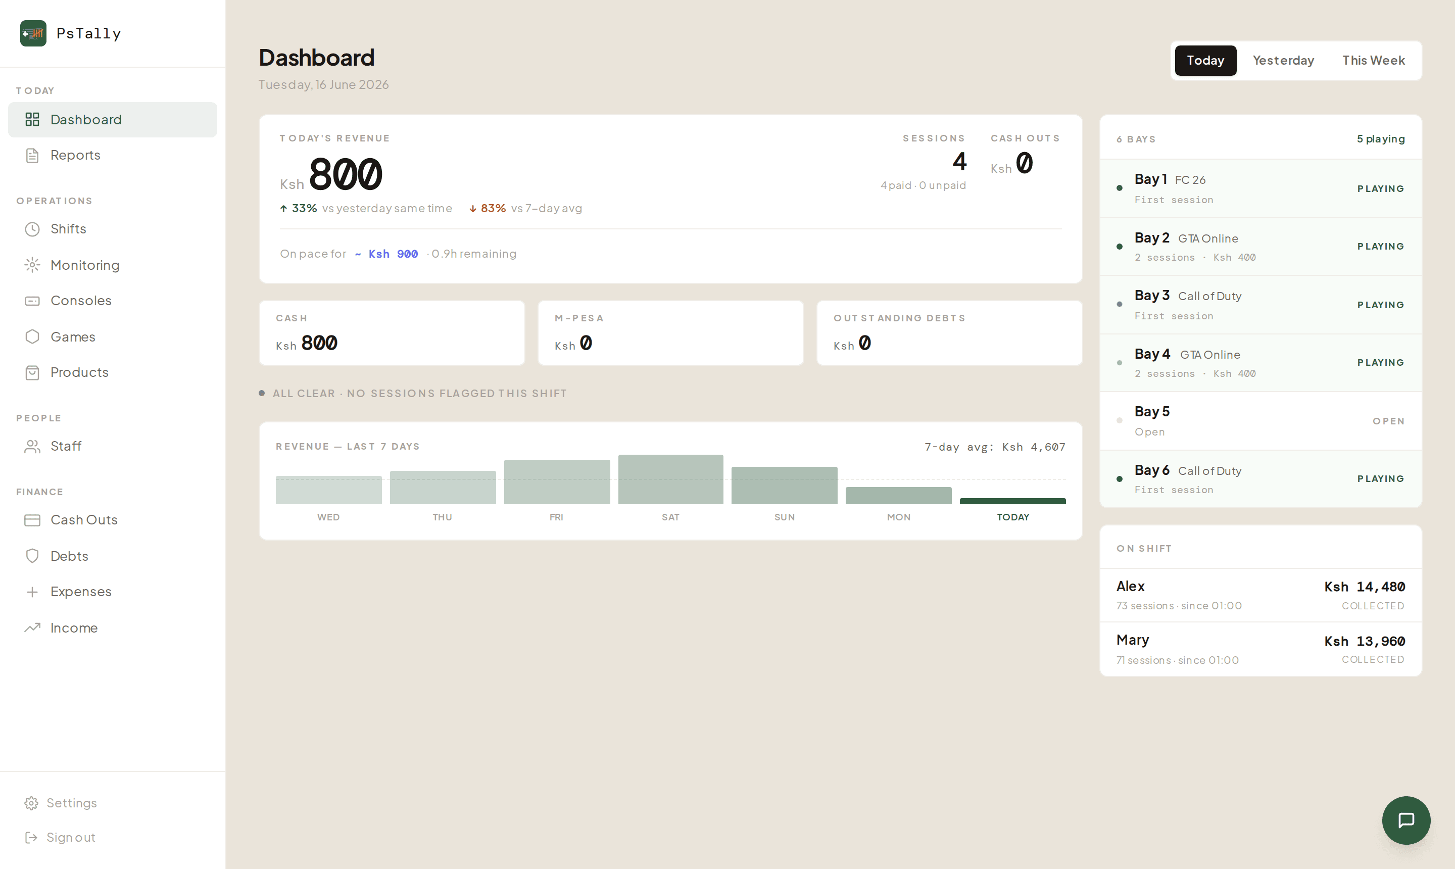Click the MON revenue bar
The image size is (1455, 869).
[x=898, y=496]
